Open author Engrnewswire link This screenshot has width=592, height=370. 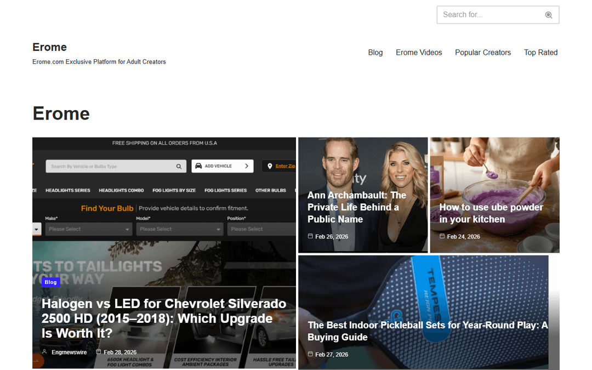click(x=69, y=352)
